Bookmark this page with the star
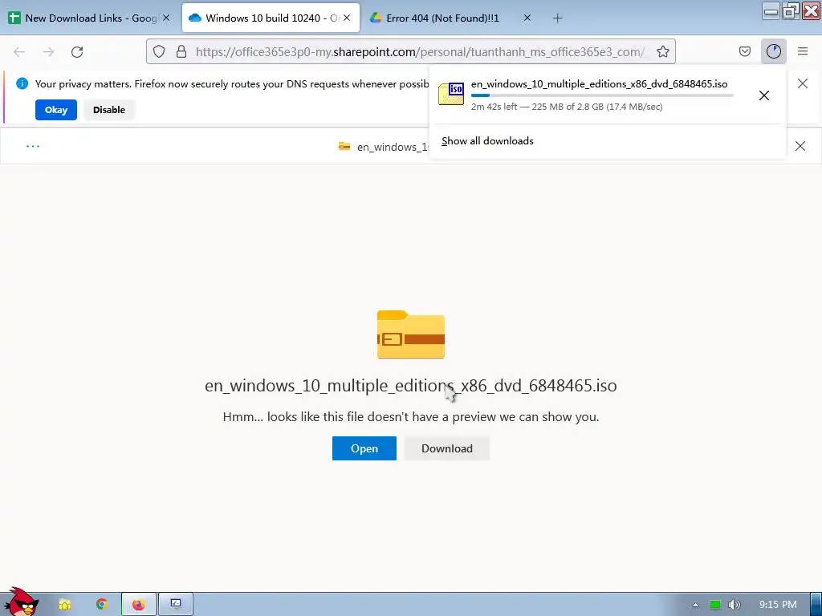822x616 pixels. pos(662,51)
